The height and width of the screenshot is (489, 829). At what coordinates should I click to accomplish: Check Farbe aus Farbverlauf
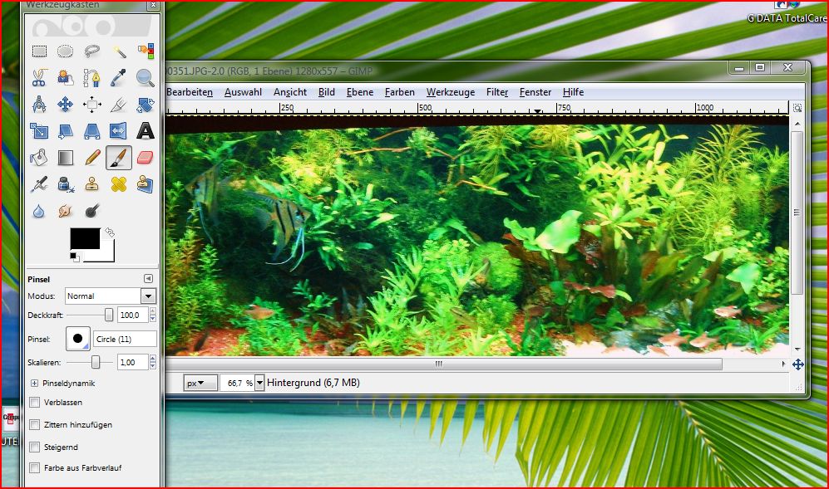coord(35,468)
